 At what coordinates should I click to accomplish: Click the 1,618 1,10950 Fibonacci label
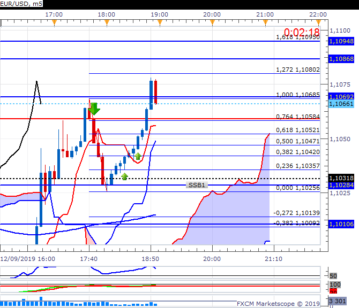(x=297, y=37)
